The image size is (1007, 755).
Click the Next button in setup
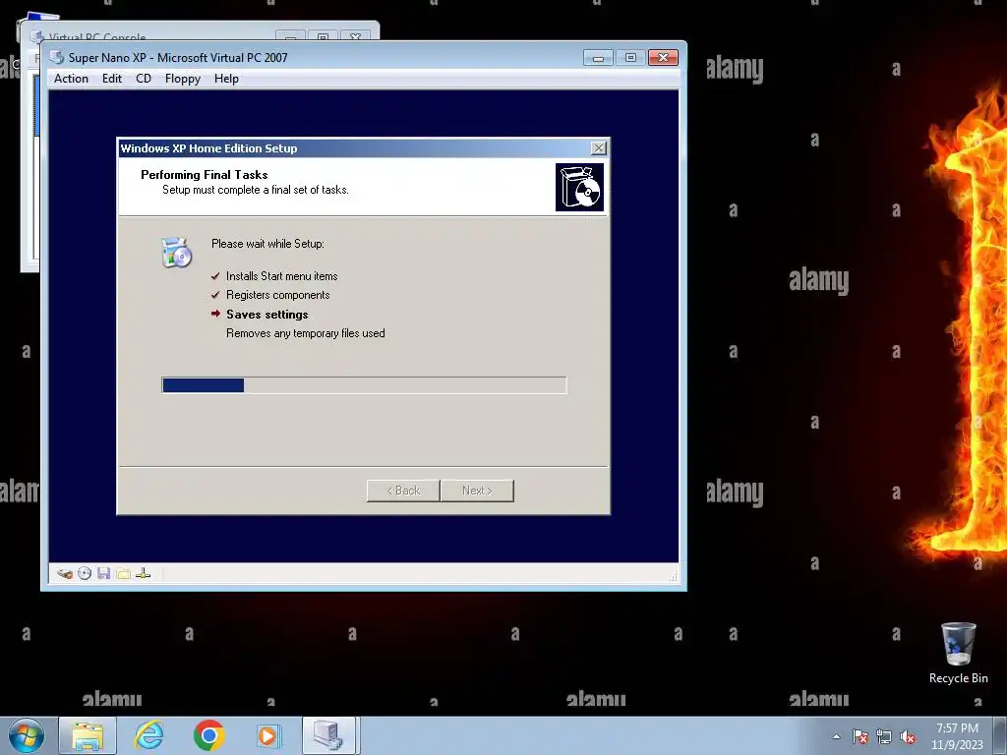click(x=477, y=491)
